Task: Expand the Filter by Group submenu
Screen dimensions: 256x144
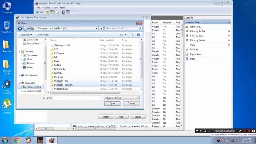Action: [x=229, y=40]
